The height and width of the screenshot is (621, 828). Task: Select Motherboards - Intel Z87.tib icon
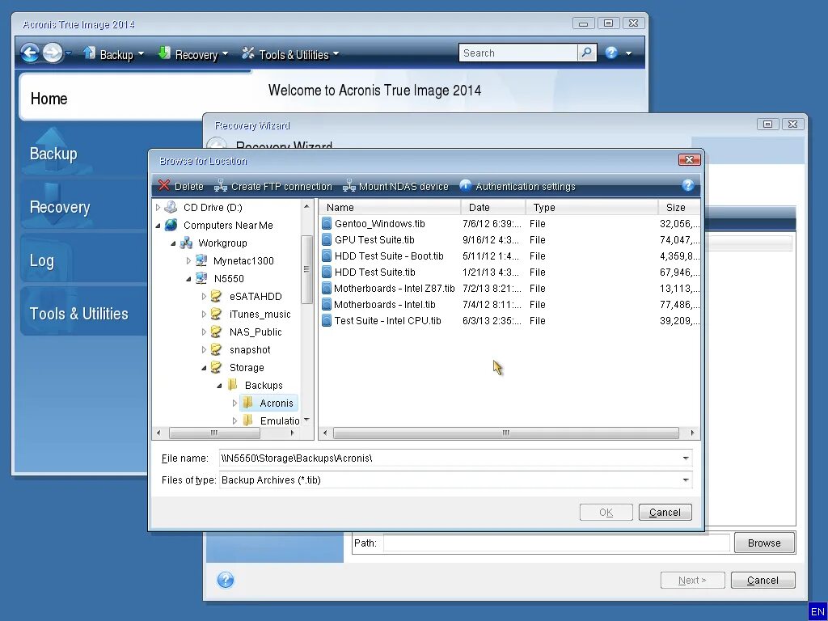pyautogui.click(x=327, y=289)
